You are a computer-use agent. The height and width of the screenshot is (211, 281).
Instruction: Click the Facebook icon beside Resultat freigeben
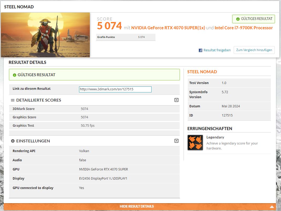[x=200, y=50]
